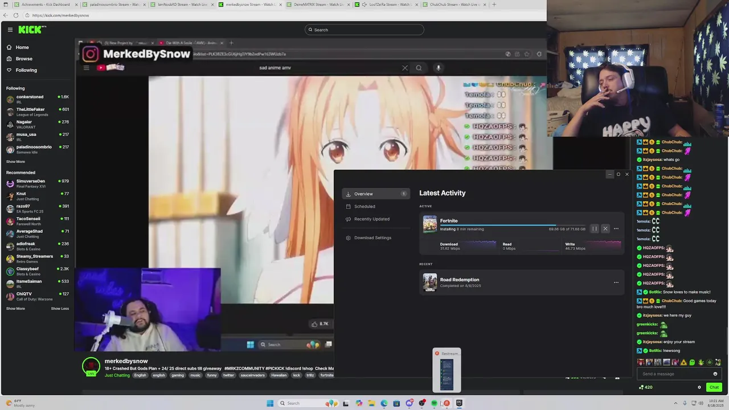The height and width of the screenshot is (410, 729).
Task: Click the Fortnite install progress bar
Action: pos(513,225)
